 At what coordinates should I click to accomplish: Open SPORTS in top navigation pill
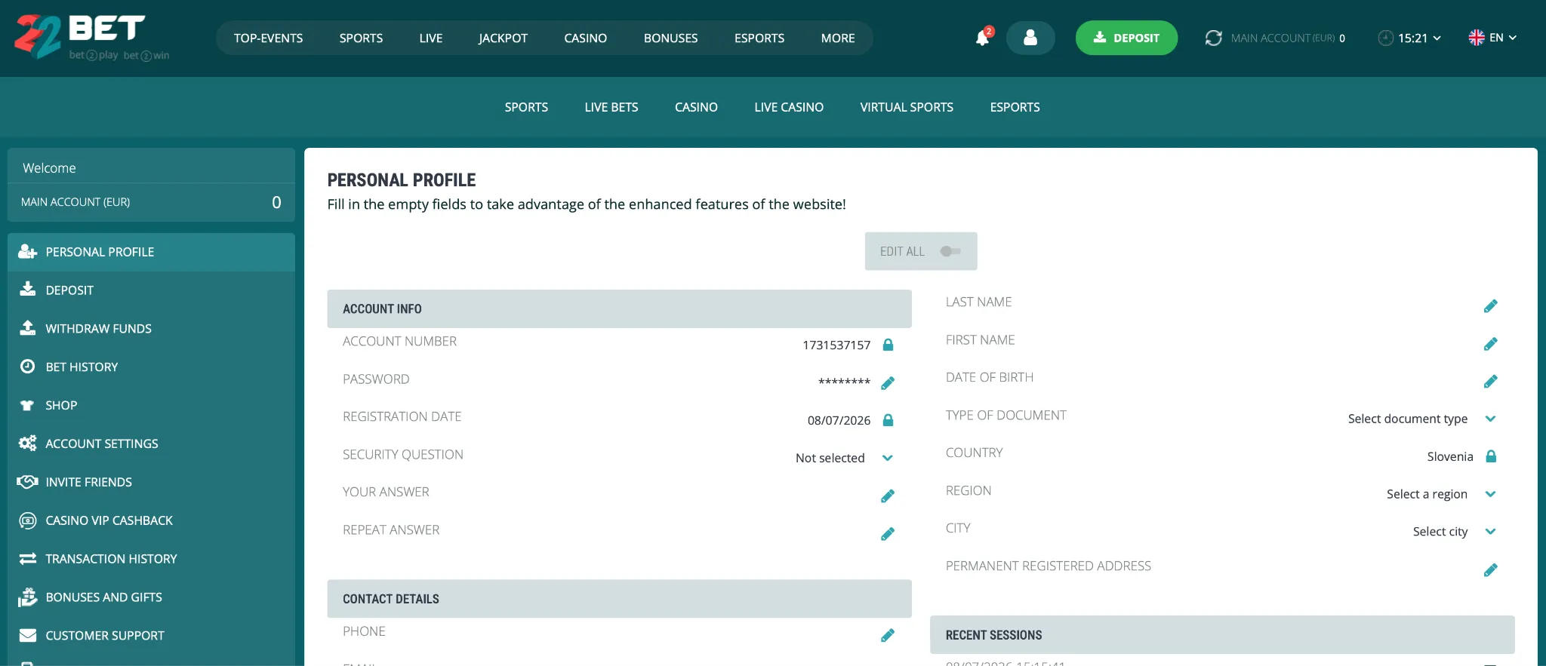361,38
